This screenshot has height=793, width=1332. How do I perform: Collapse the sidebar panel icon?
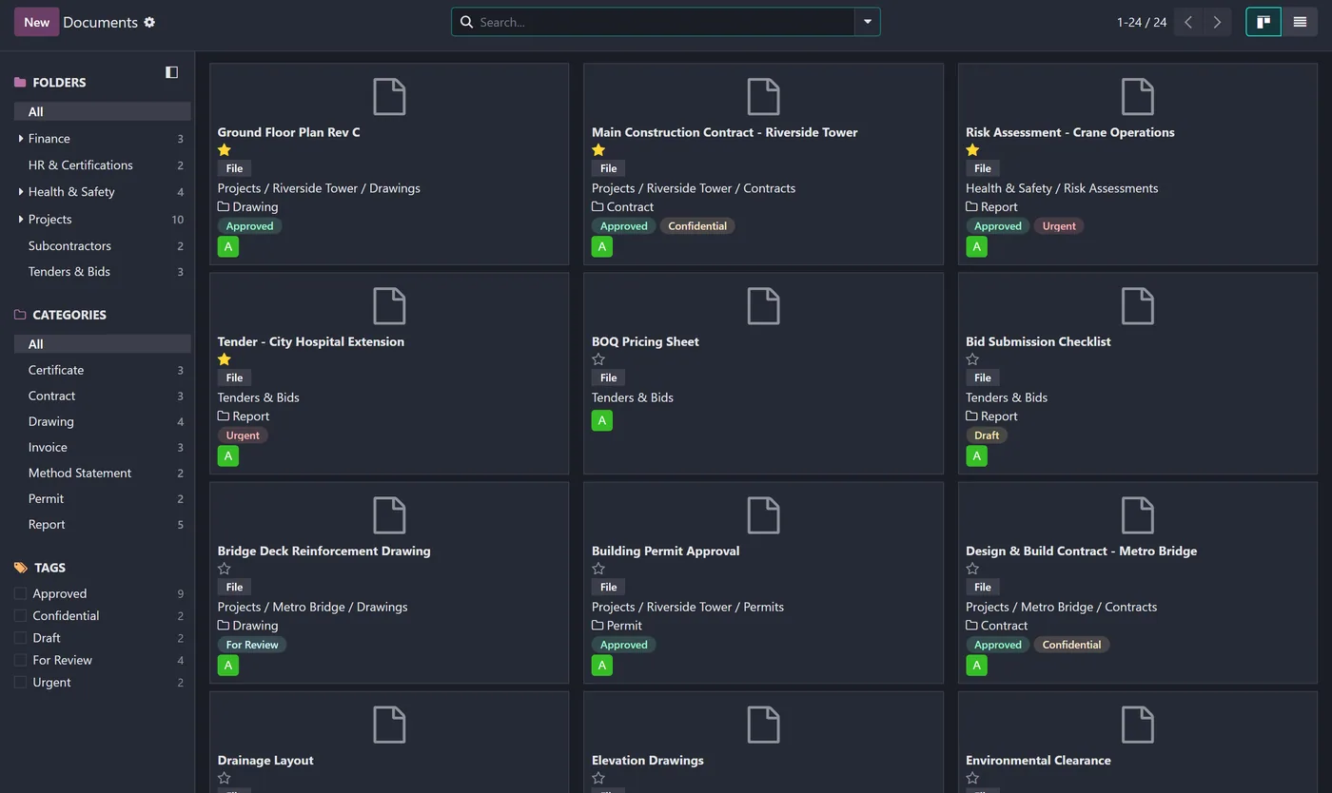(171, 72)
